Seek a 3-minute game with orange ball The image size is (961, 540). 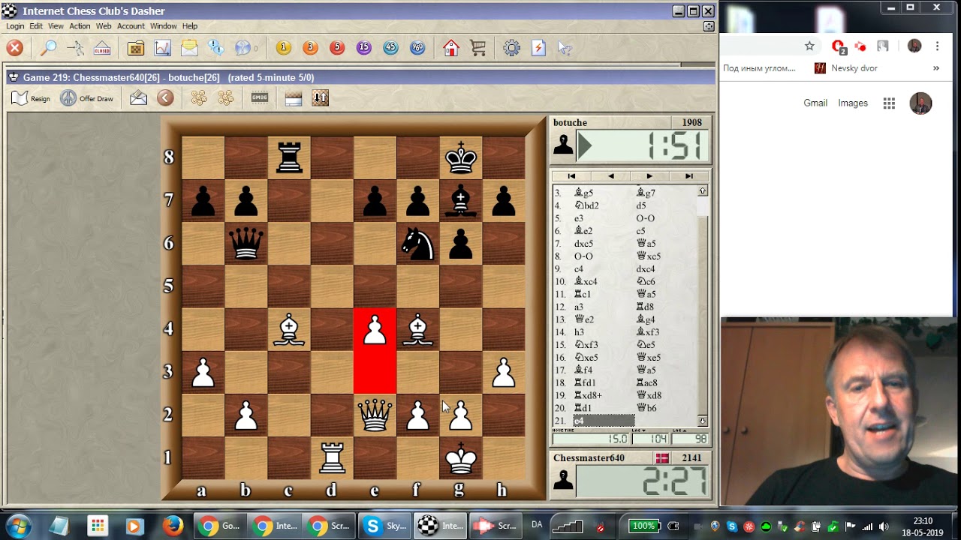310,48
